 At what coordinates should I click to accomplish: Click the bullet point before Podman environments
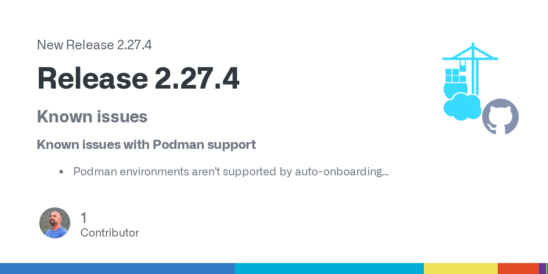[x=61, y=172]
